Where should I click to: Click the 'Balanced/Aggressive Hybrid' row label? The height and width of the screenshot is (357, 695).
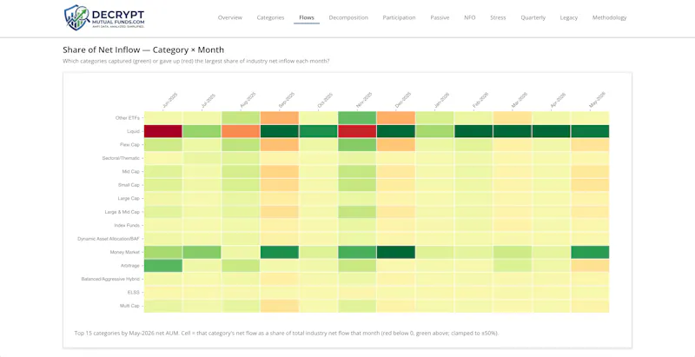click(x=111, y=279)
